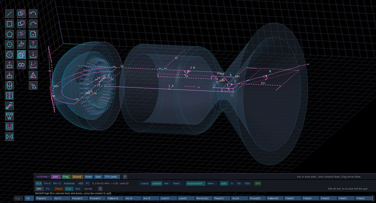This screenshot has height=203, width=376.
Task: Toggle SIM mode on
Action: pos(39,189)
